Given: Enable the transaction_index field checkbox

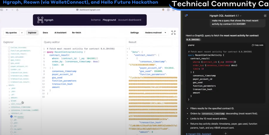Looking at the screenshot, I should pos(9,76).
